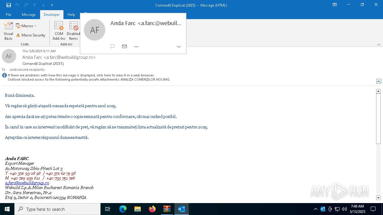Go to previous item with up arrow
Viewport: 383px width, 215px height.
[35, 5]
